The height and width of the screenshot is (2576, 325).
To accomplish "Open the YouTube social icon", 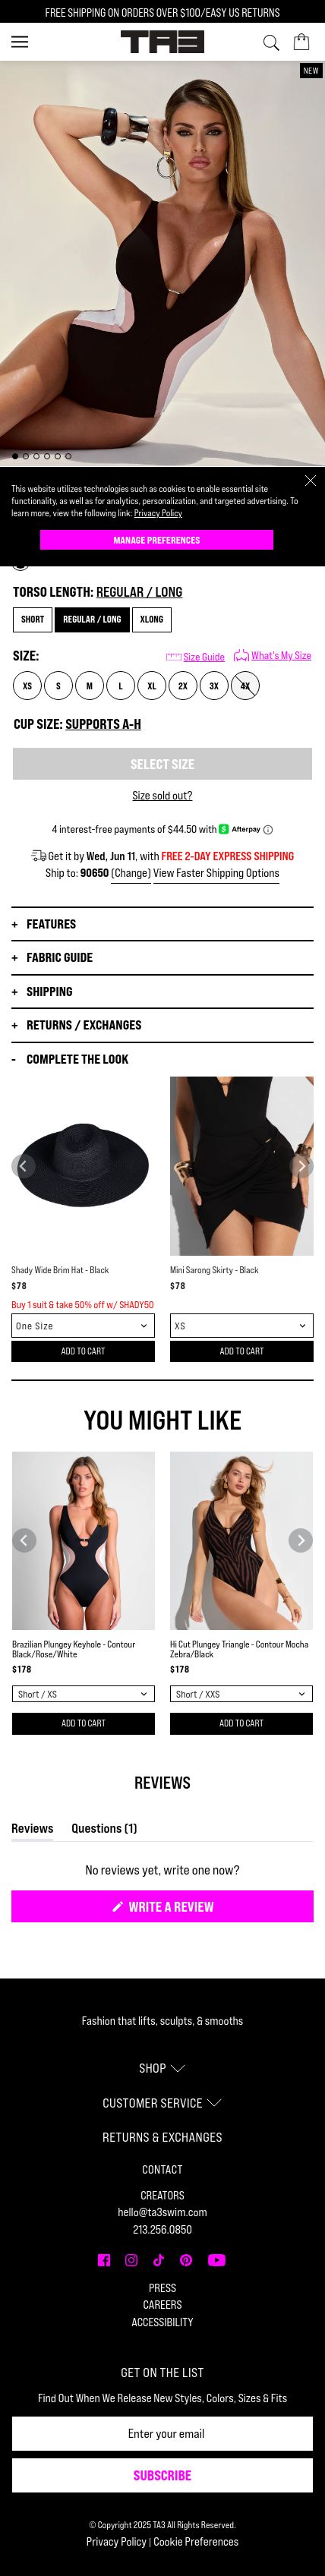I will coord(216,2260).
